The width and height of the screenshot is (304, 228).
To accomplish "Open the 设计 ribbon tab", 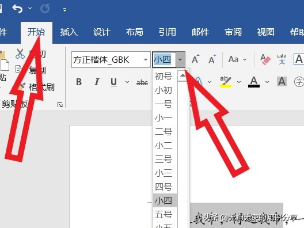I will point(102,32).
